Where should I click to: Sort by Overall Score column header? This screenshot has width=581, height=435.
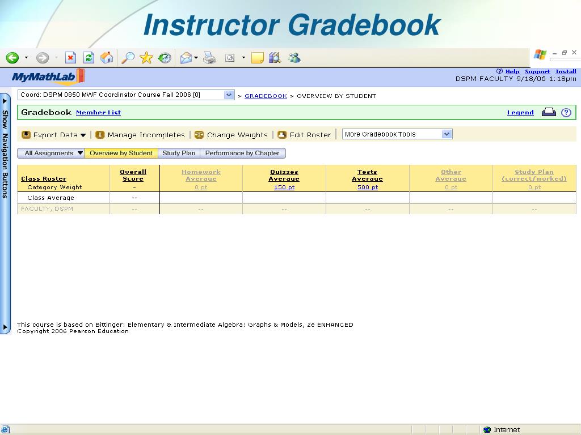(x=133, y=176)
